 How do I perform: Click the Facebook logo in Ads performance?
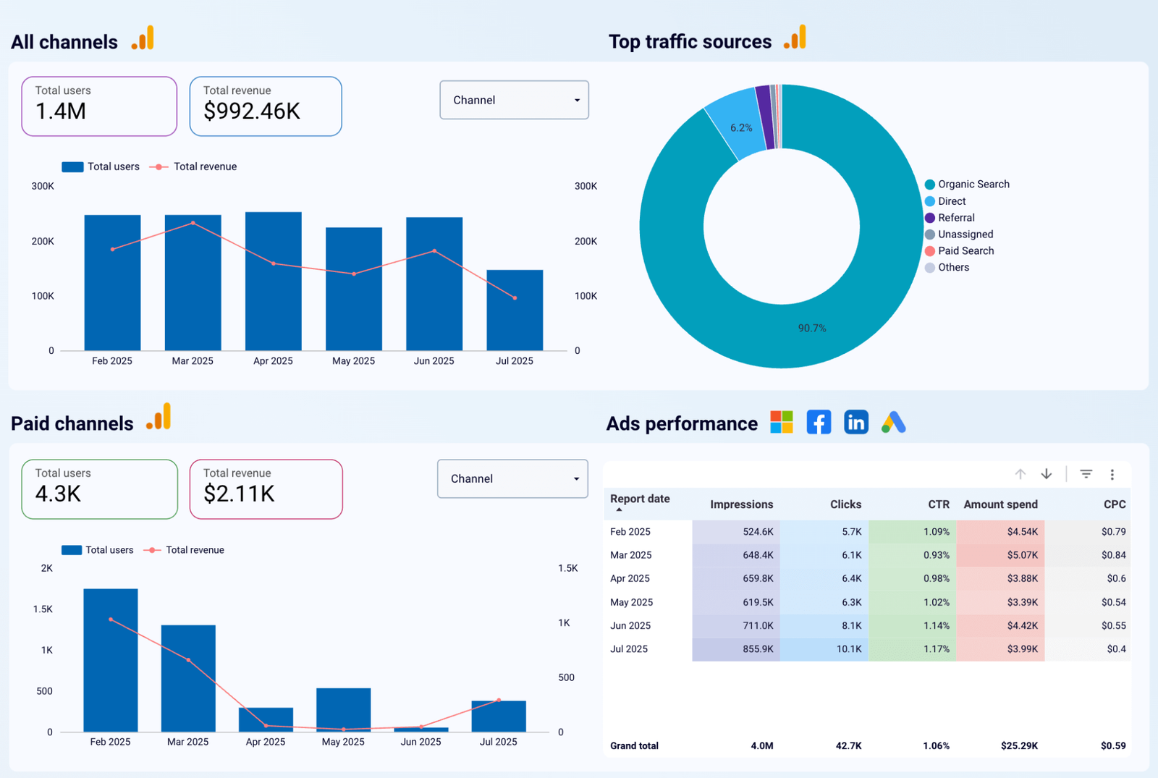(819, 422)
